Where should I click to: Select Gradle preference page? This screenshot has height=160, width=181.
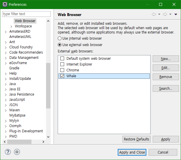(x=14, y=68)
